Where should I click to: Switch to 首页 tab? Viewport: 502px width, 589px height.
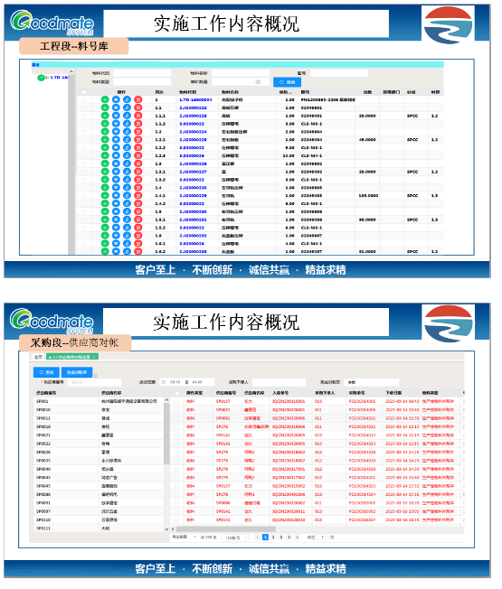[38, 357]
